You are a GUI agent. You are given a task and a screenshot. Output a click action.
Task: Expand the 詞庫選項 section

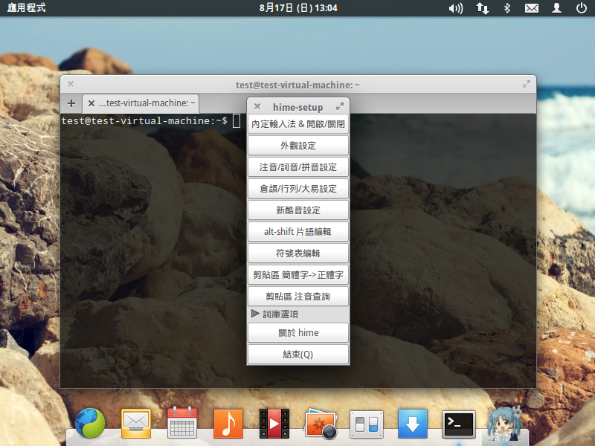click(275, 314)
